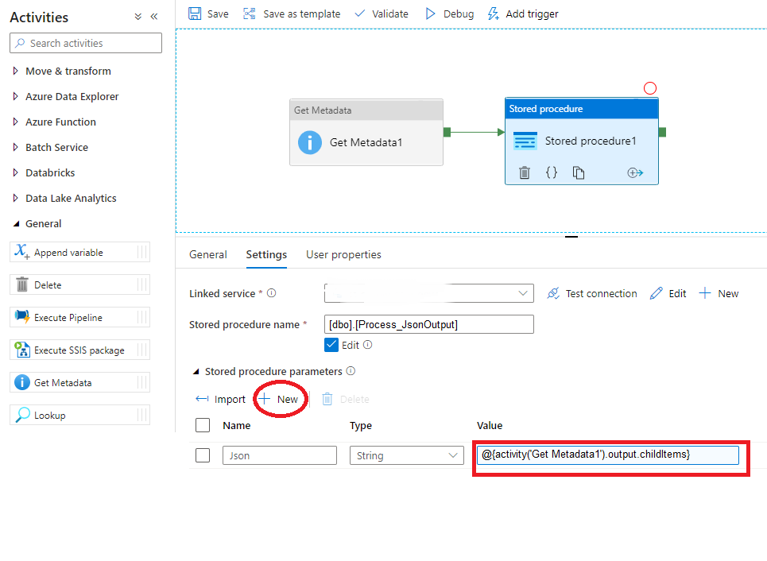Click info icon next to Edit checkbox
This screenshot has width=767, height=561.
(x=368, y=345)
